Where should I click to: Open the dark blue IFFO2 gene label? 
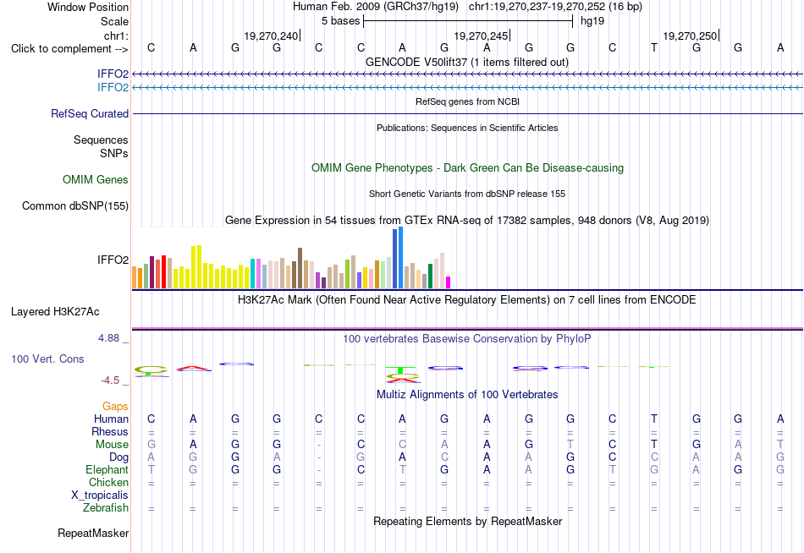tap(113, 74)
